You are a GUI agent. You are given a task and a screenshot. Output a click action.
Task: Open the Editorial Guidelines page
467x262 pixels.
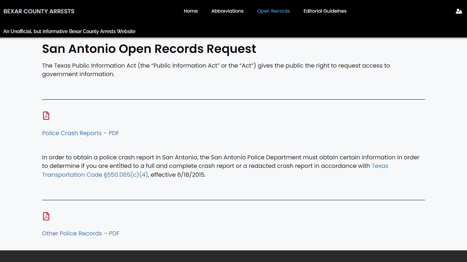coord(325,11)
